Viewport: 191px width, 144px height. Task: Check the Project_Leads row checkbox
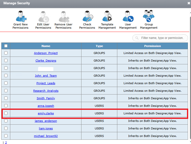[6, 83]
